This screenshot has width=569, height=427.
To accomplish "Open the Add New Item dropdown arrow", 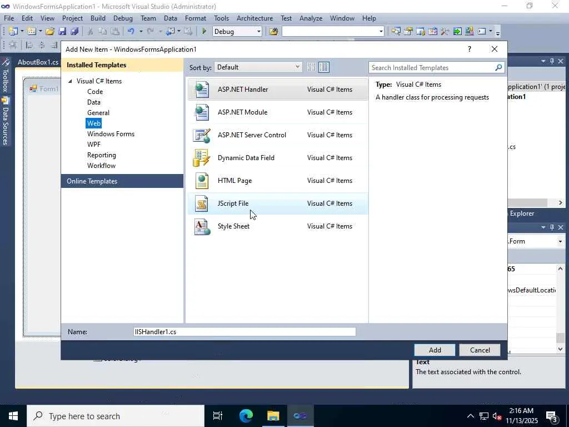I will (x=40, y=31).
